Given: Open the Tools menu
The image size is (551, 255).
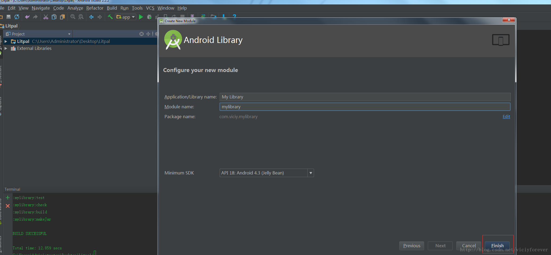Looking at the screenshot, I should click(137, 8).
